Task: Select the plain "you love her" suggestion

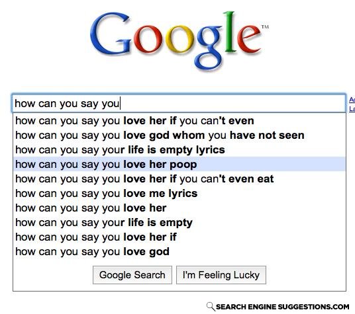Action: (179, 208)
